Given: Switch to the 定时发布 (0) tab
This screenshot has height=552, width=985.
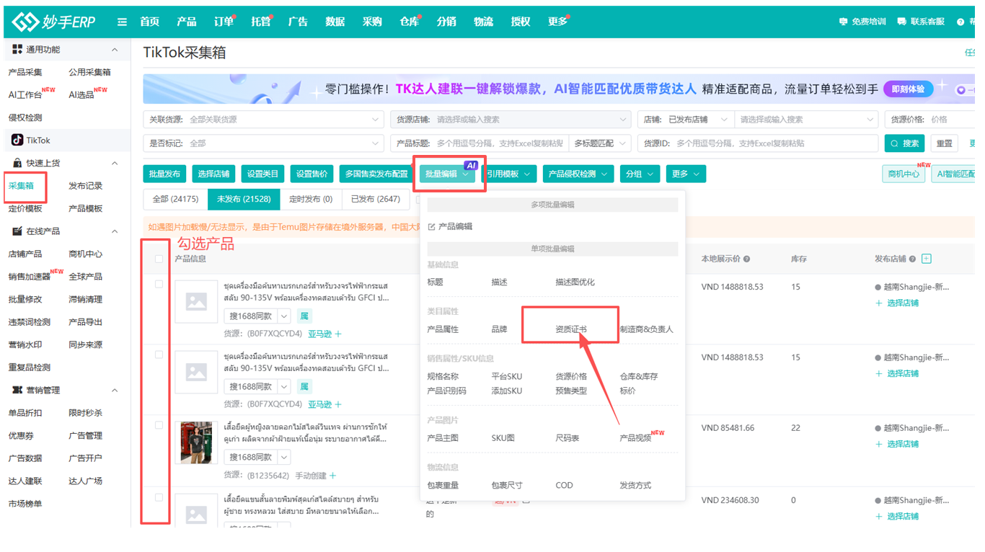Looking at the screenshot, I should pos(311,199).
